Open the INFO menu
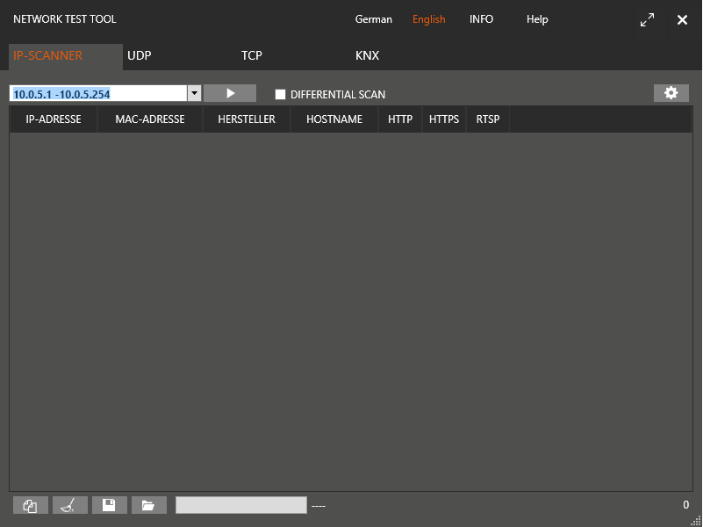 tap(481, 19)
